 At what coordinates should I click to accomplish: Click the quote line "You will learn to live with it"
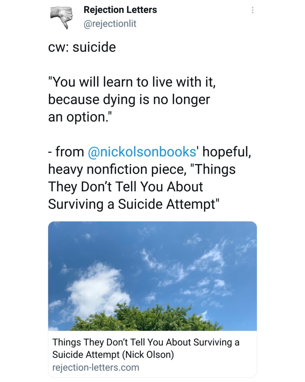click(132, 82)
